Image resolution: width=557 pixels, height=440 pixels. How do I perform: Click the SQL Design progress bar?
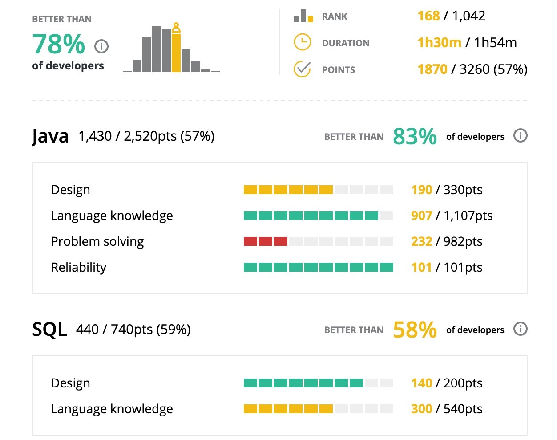pyautogui.click(x=318, y=383)
